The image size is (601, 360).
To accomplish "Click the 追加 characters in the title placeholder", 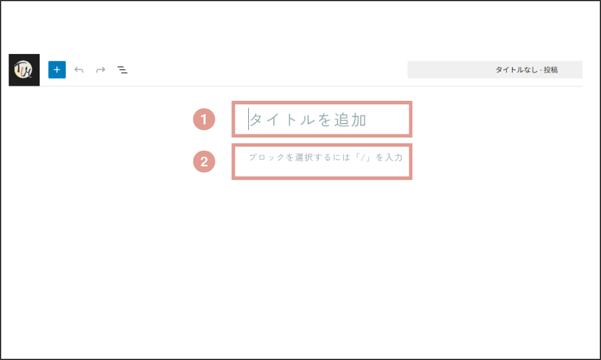I will [x=350, y=120].
